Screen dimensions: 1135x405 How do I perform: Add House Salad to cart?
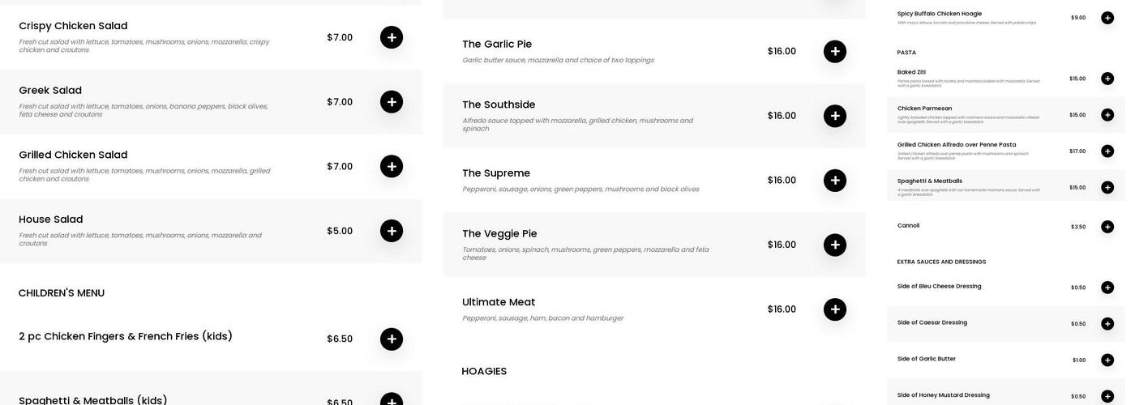tap(392, 231)
